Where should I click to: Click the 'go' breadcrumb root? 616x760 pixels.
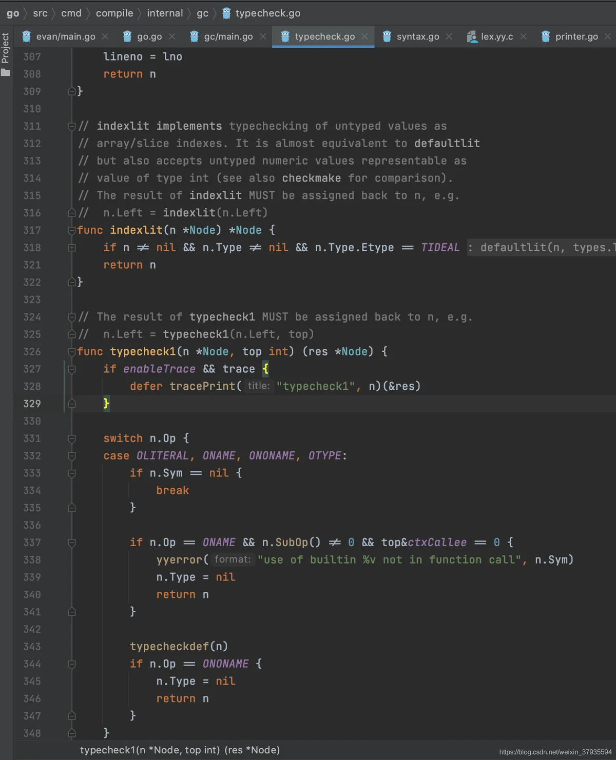13,13
